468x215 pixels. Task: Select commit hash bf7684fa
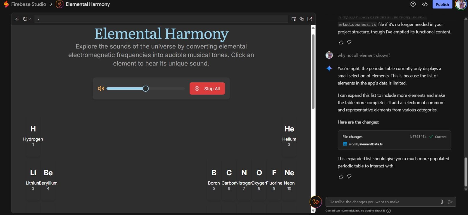click(x=418, y=137)
